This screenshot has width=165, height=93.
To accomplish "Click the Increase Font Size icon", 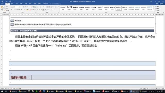I will (x=23, y=7).
